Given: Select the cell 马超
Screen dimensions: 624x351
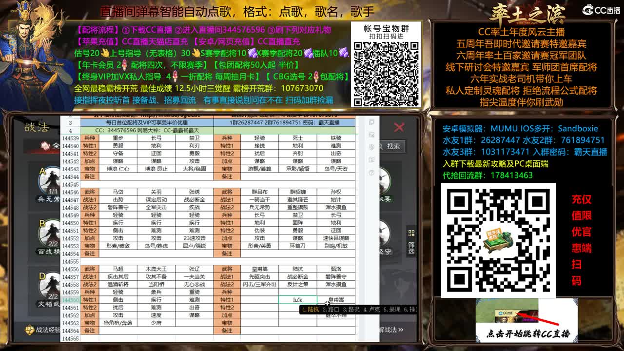Looking at the screenshot, I should click(118, 269).
